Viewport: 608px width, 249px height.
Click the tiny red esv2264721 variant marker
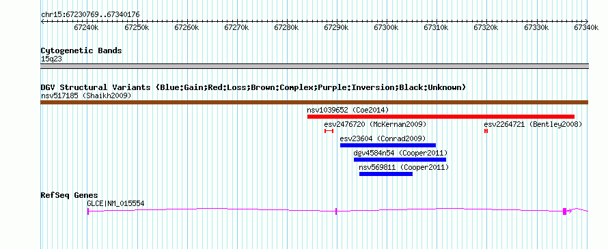[486, 131]
